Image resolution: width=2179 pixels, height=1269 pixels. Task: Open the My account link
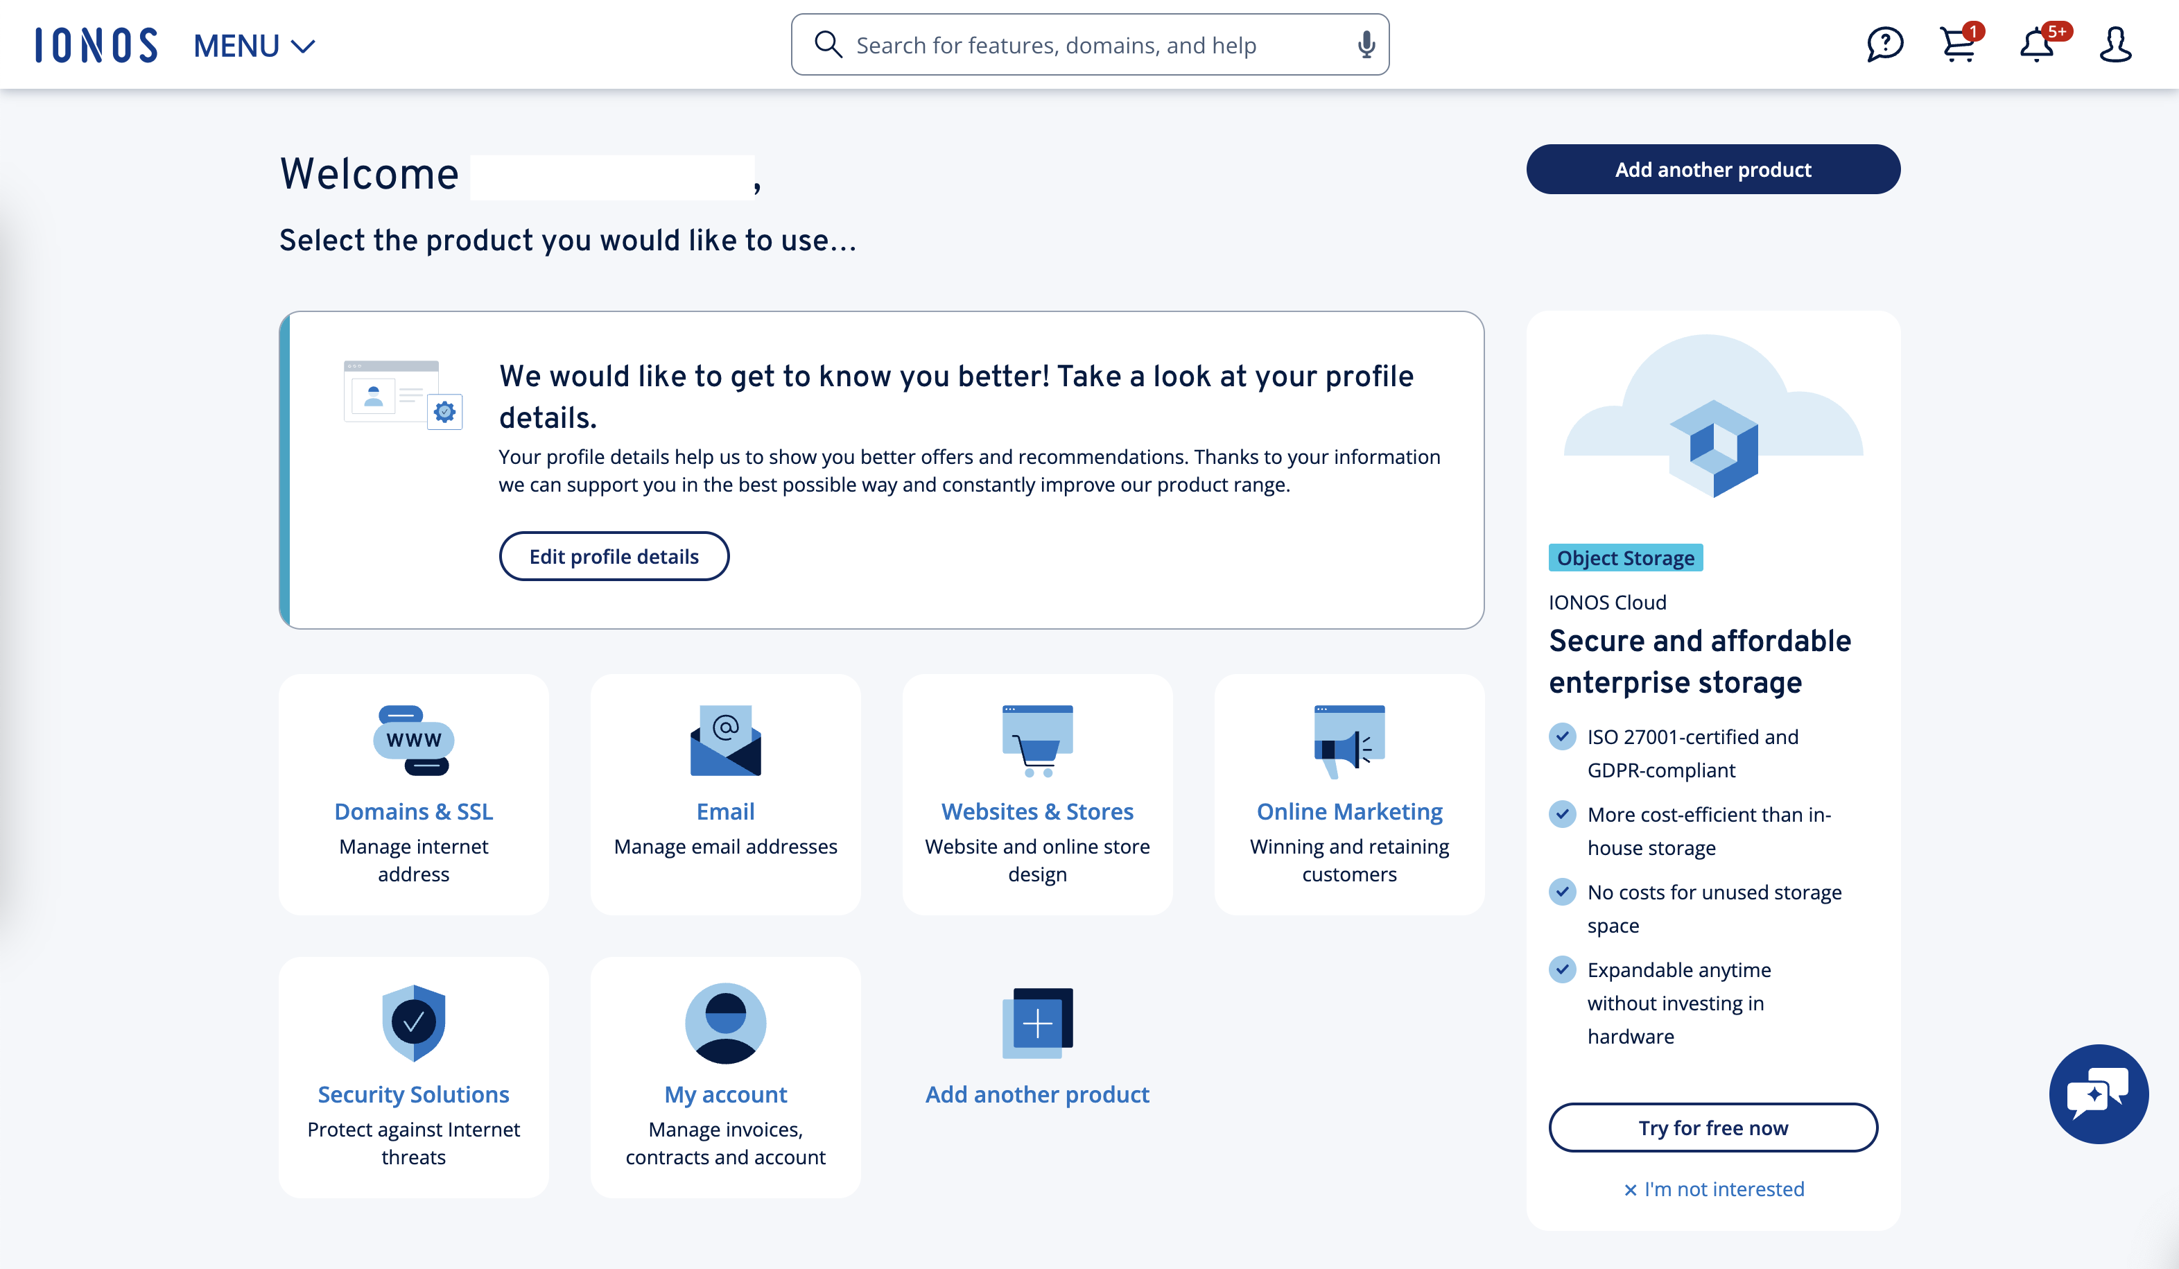[x=725, y=1094]
